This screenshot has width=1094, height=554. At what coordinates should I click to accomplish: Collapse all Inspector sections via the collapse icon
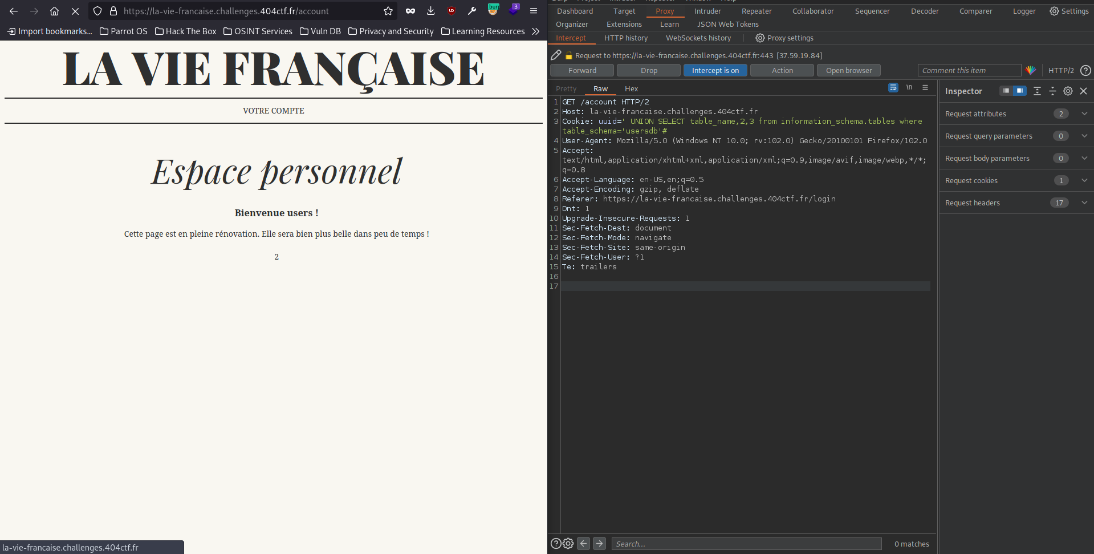coord(1052,91)
